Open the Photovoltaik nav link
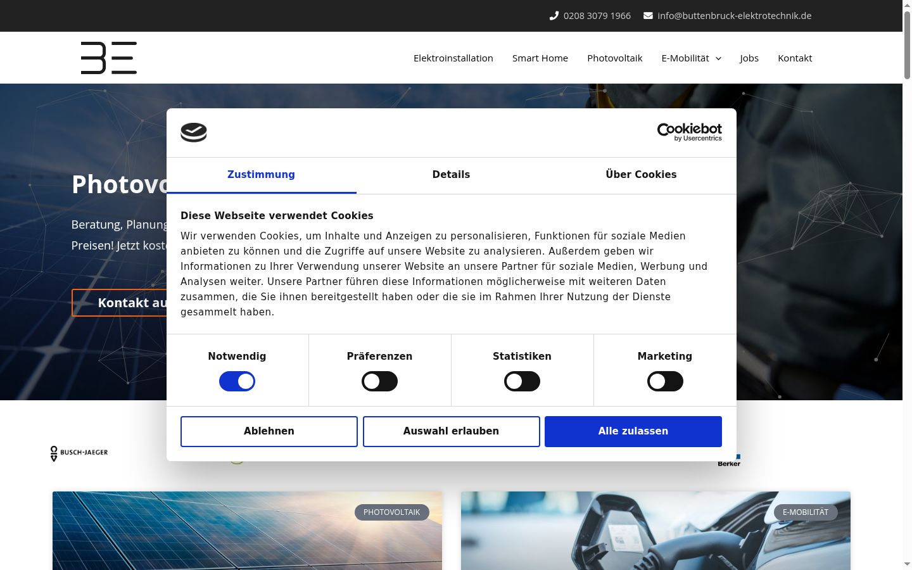 click(x=615, y=58)
